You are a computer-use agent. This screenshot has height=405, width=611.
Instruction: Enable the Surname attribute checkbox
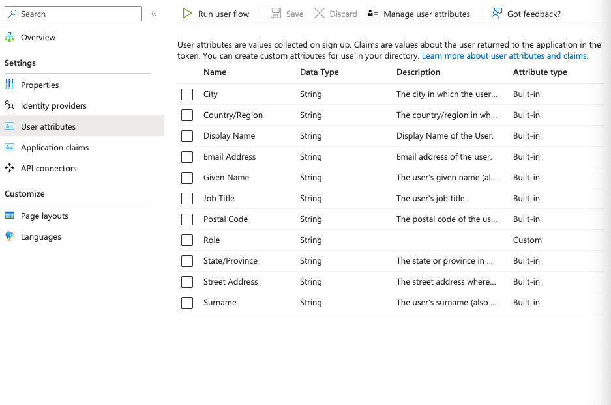[x=187, y=303]
